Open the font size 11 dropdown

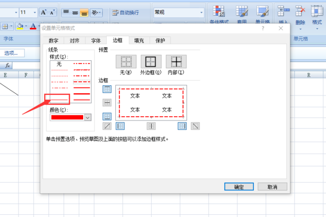click(x=35, y=12)
